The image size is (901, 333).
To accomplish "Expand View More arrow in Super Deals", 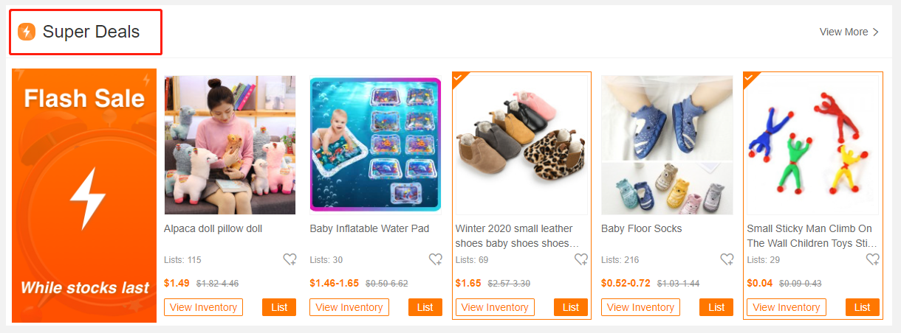I will [x=876, y=32].
